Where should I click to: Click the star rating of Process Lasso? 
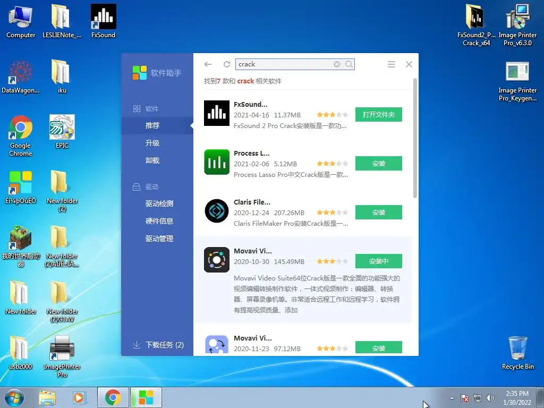[332, 164]
